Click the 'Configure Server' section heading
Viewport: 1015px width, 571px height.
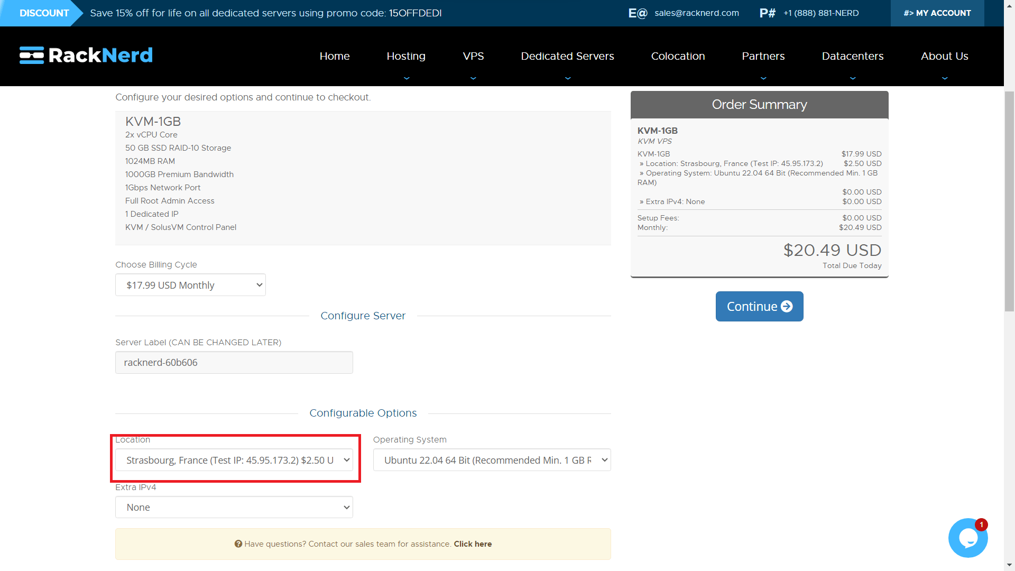(363, 316)
